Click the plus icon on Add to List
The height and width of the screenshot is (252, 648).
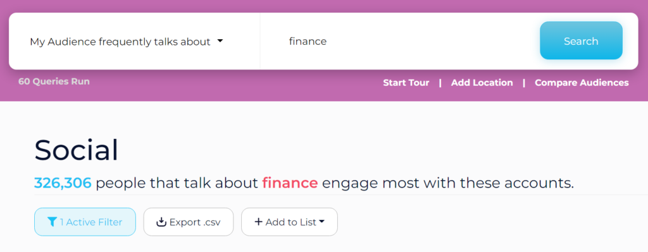[x=258, y=222]
